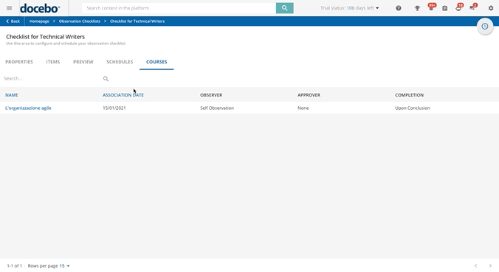The width and height of the screenshot is (499, 272).
Task: Focus the global platform search field
Action: tap(179, 8)
